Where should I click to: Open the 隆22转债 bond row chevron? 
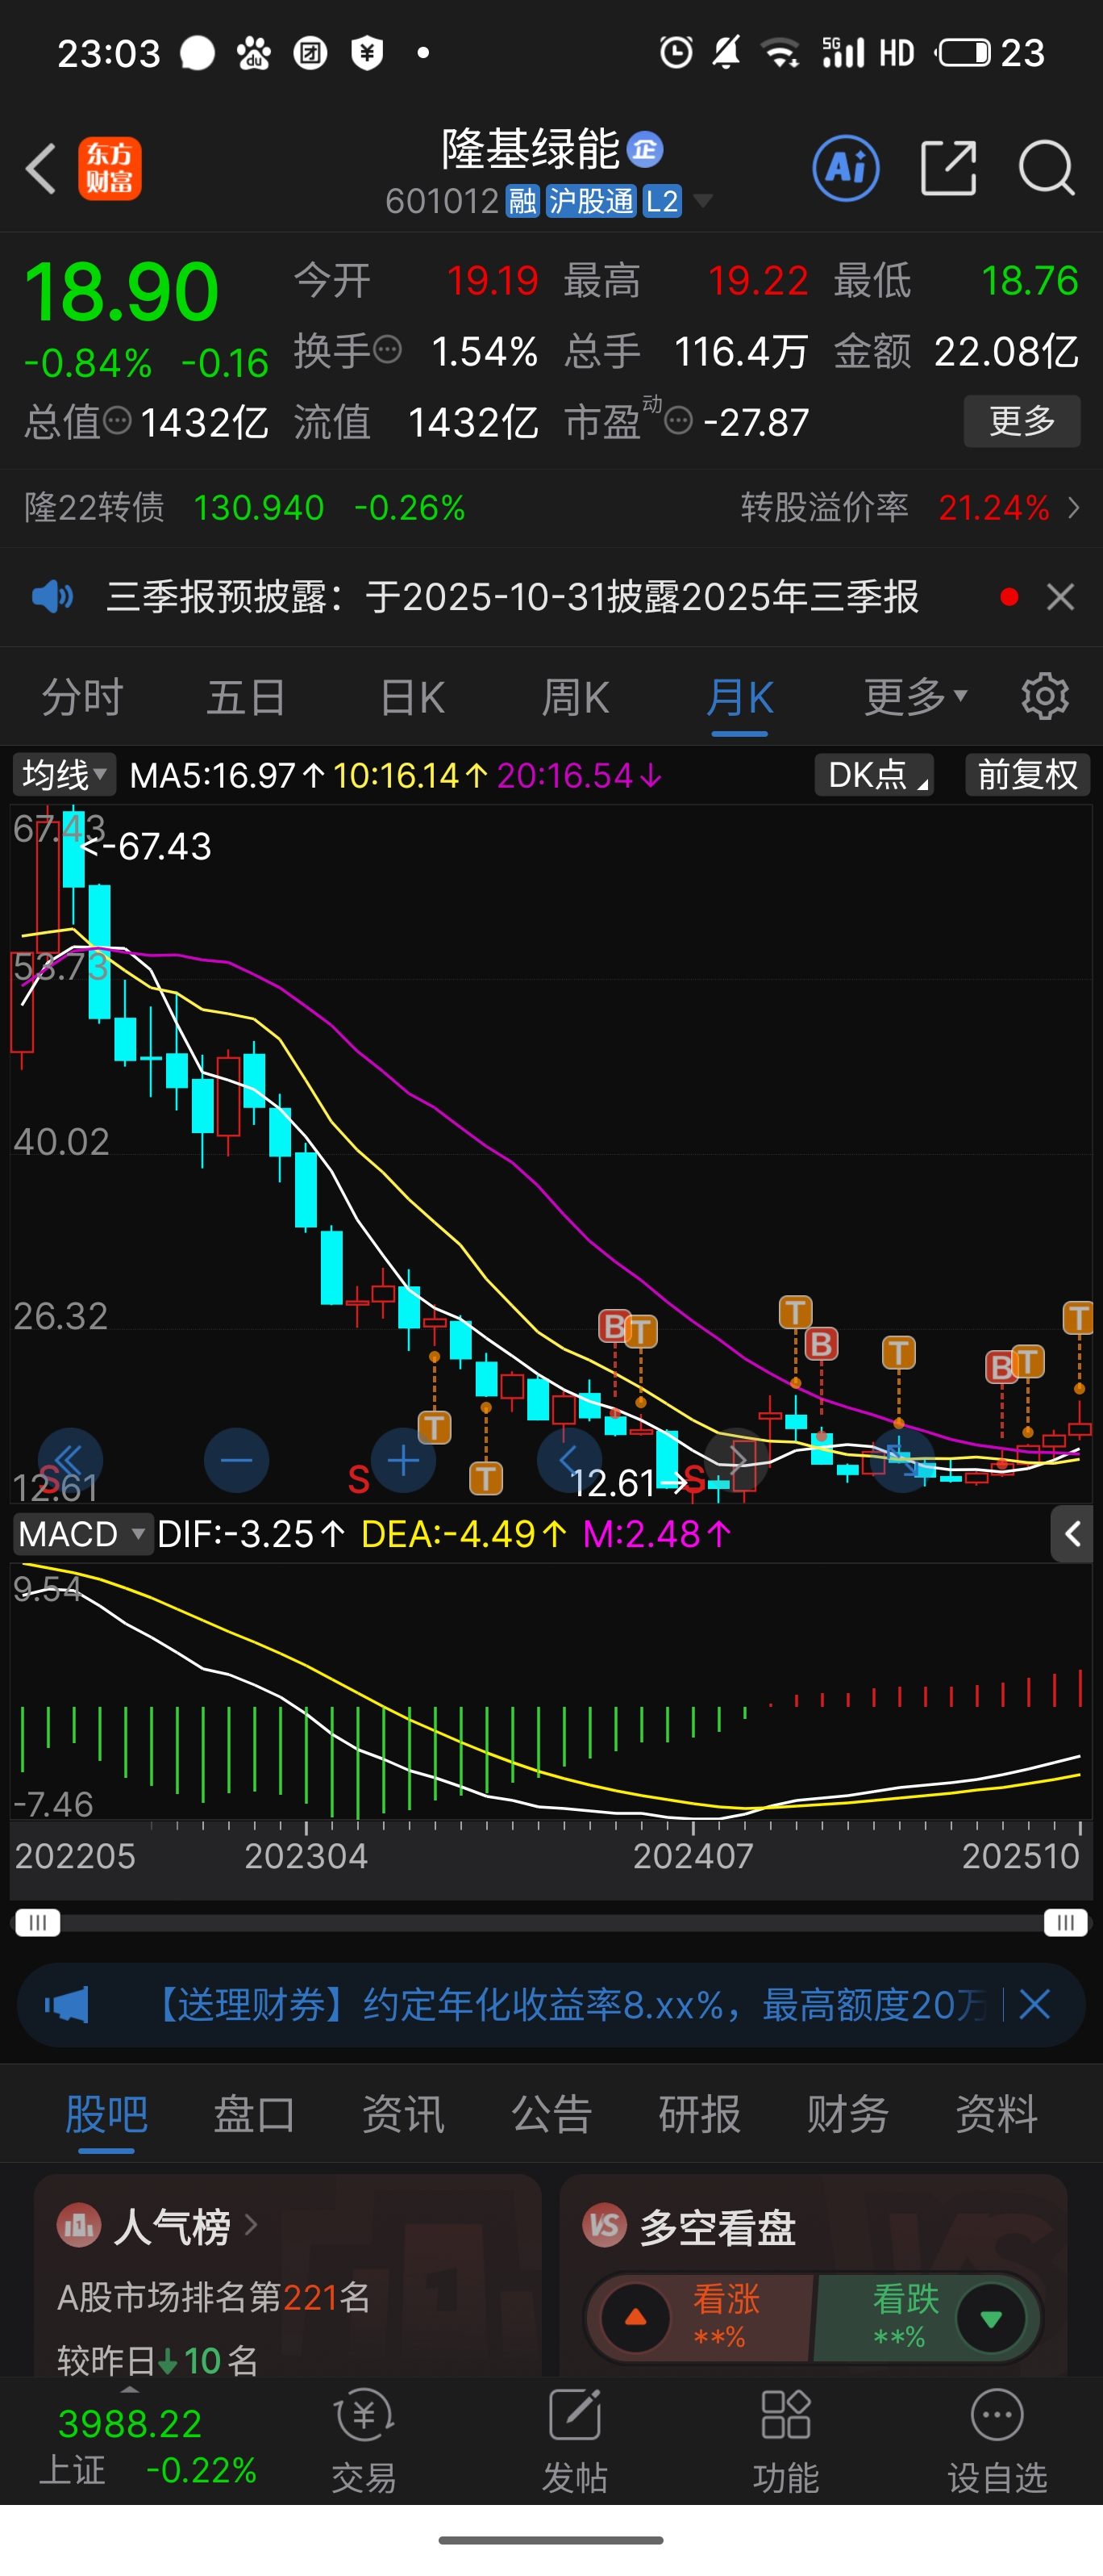click(1074, 508)
